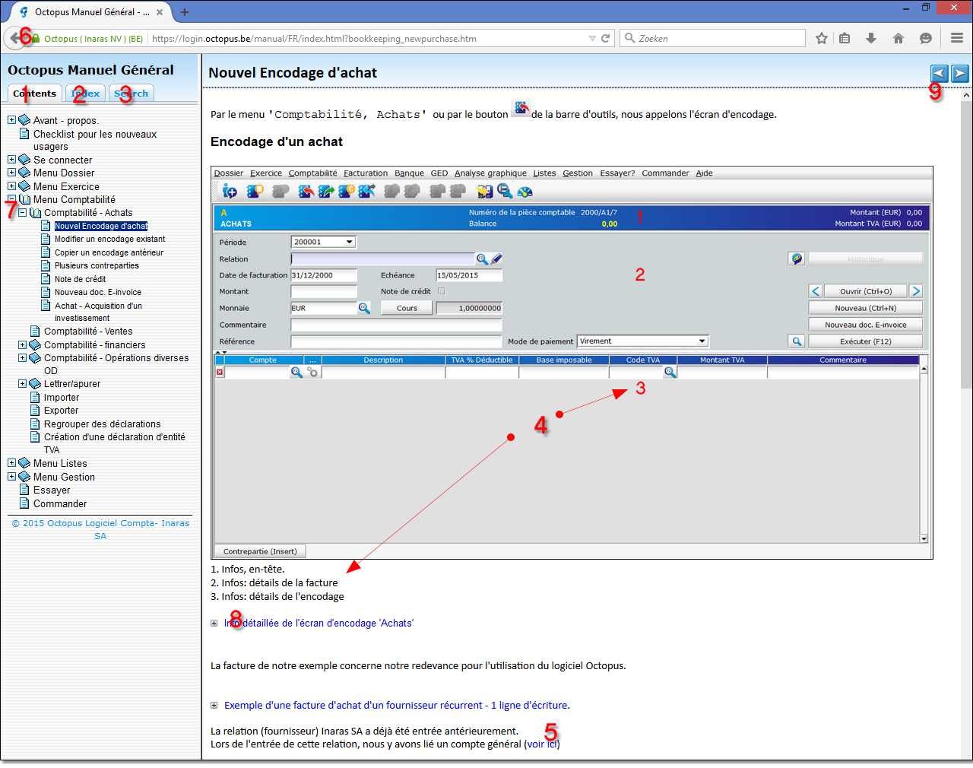
Task: Open the 2015 Octopus Logiciel Compta copyright link
Action: pos(100,529)
